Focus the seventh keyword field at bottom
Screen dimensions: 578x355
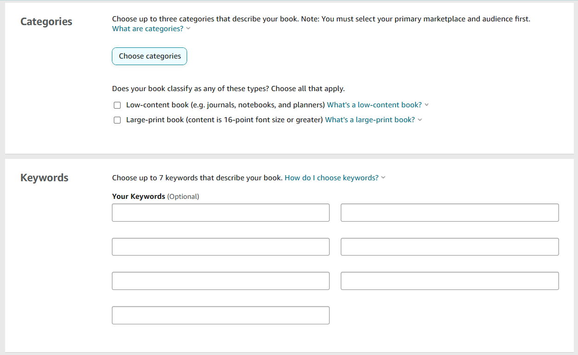[221, 315]
